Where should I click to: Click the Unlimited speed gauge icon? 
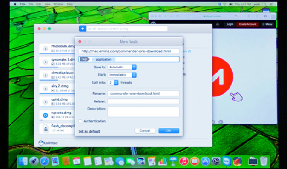point(40,143)
